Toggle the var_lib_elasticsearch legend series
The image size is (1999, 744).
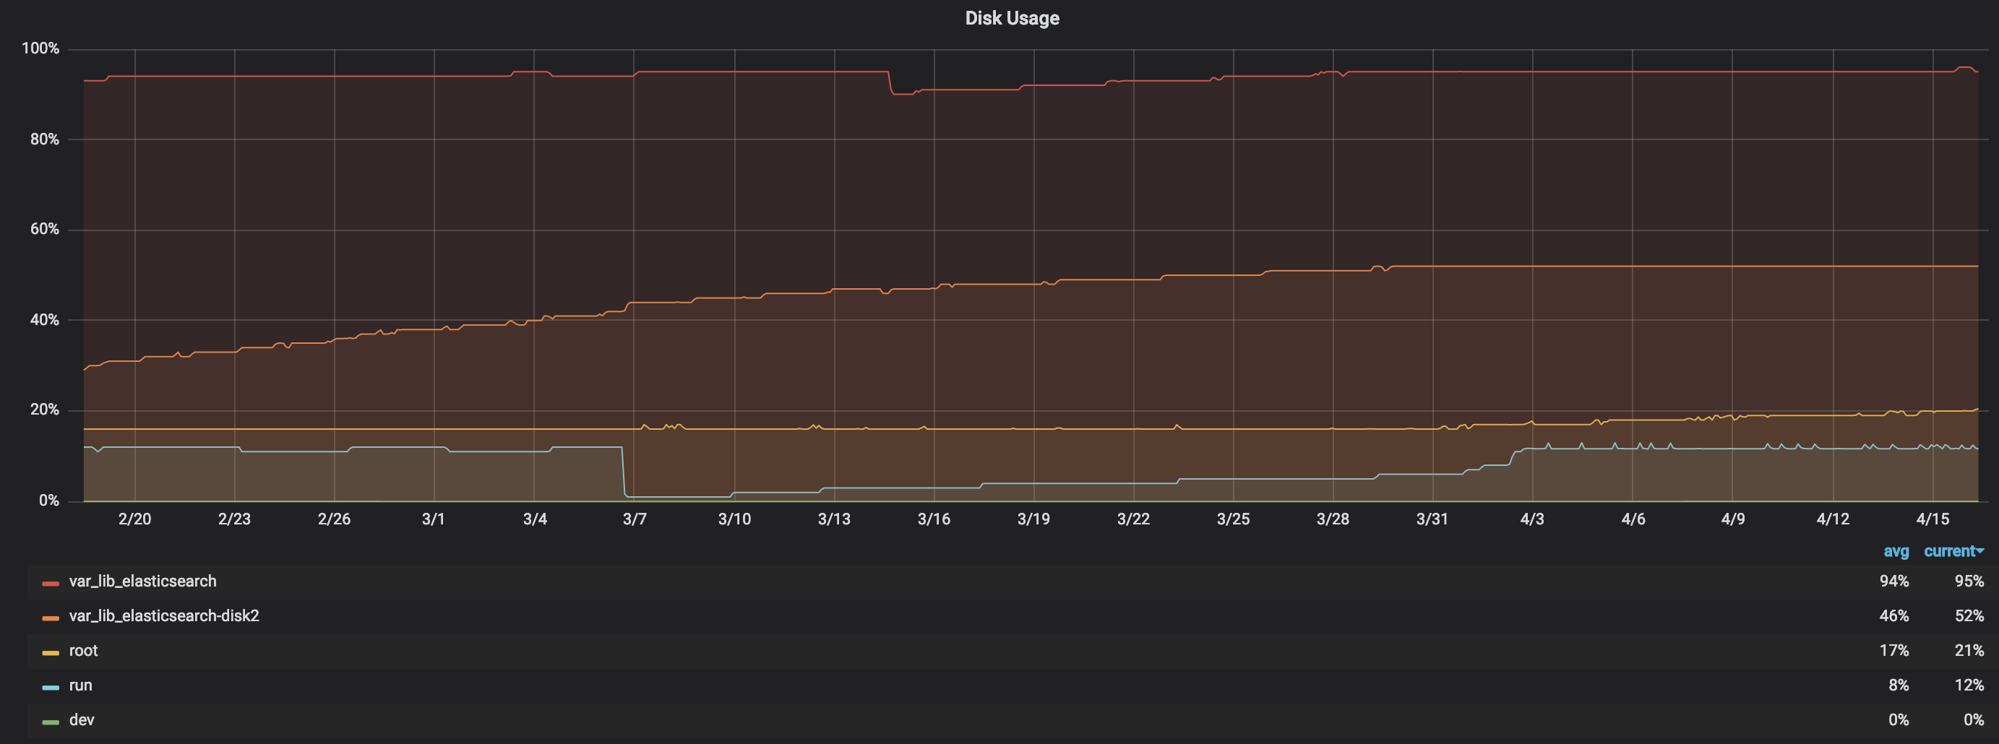143,581
